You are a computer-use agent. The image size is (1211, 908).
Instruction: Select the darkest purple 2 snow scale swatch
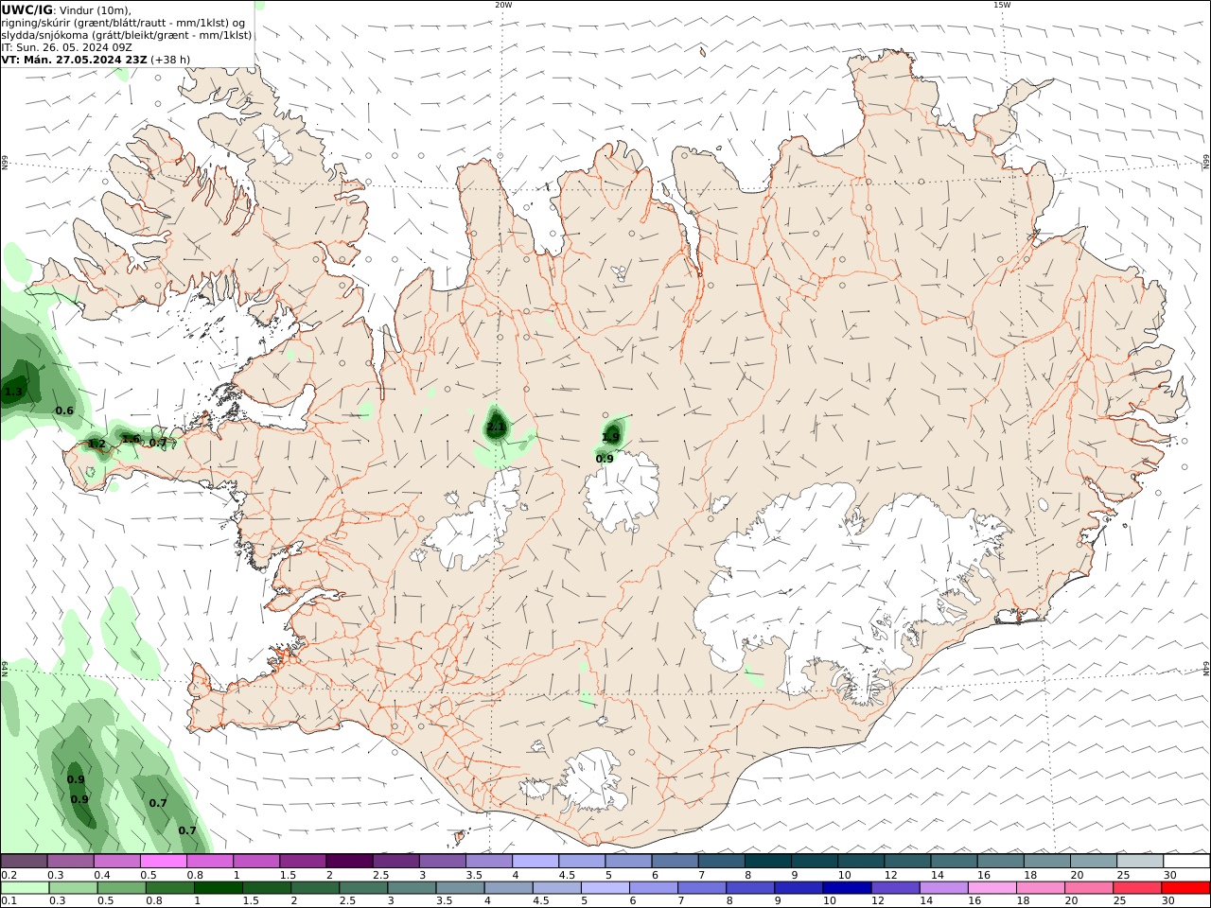pyautogui.click(x=349, y=861)
